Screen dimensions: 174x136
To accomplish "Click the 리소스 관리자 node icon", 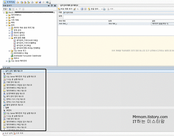I will click(12, 35).
